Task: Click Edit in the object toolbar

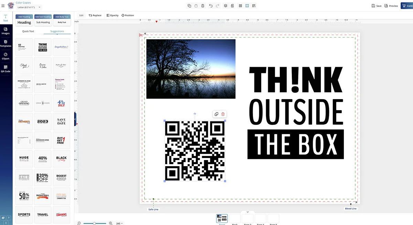Action: tap(81, 15)
